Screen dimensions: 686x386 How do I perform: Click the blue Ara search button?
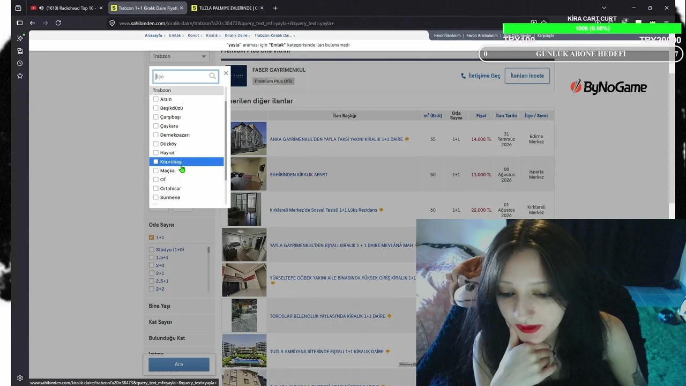pyautogui.click(x=179, y=365)
